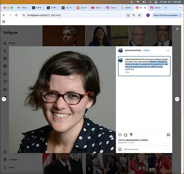Open yaleschoolofmed username in post header
184x174 pixels.
[133, 50]
